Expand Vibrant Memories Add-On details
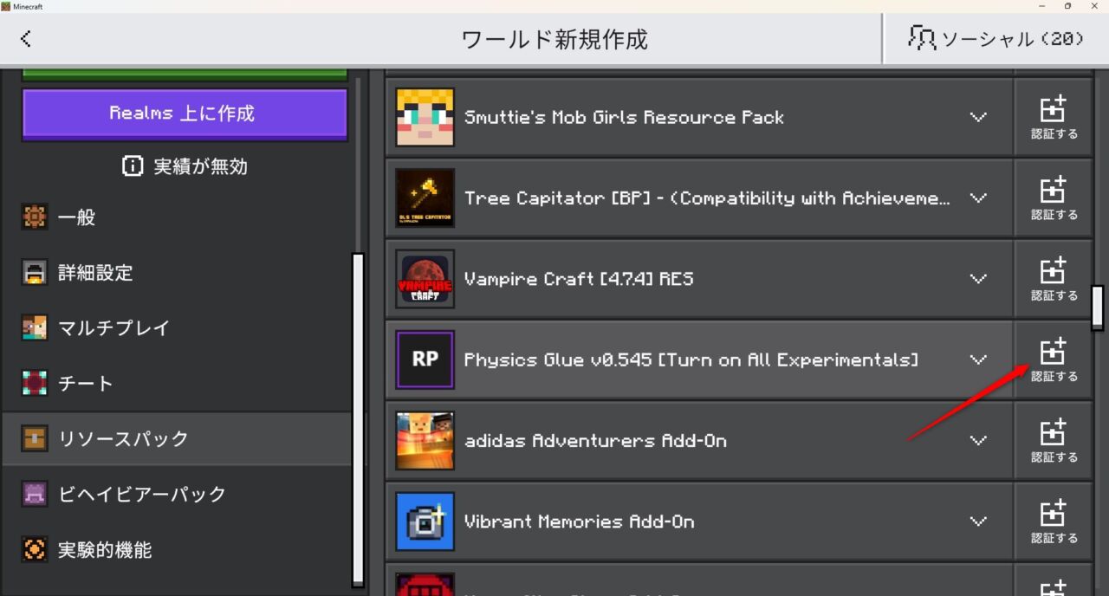This screenshot has height=596, width=1109. coord(978,521)
